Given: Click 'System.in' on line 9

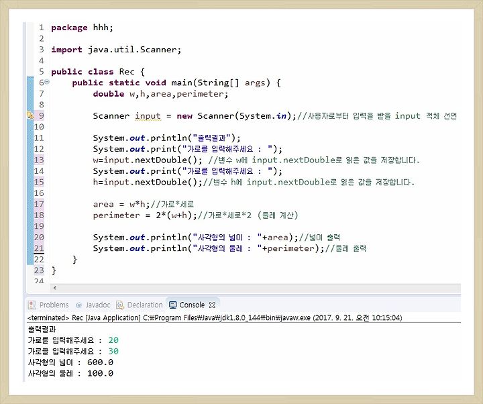Looking at the screenshot, I should (263, 116).
